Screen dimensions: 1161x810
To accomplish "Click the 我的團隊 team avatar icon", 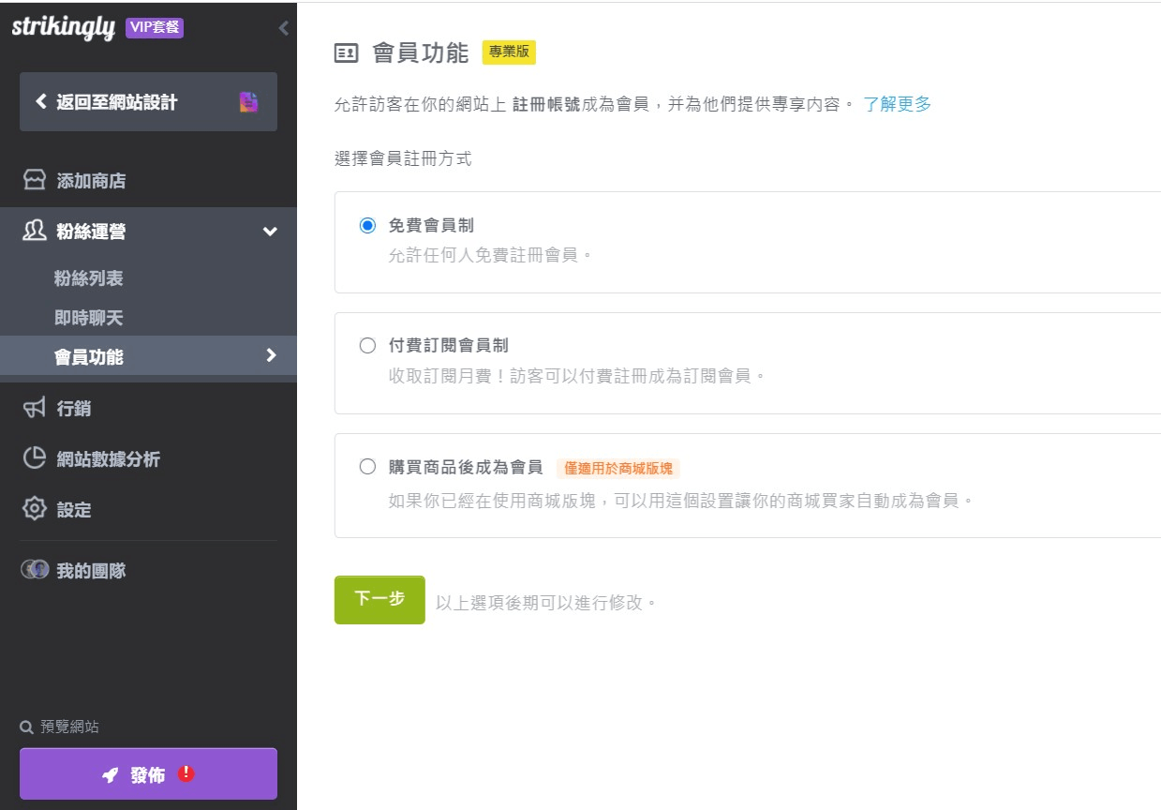I will click(x=34, y=569).
